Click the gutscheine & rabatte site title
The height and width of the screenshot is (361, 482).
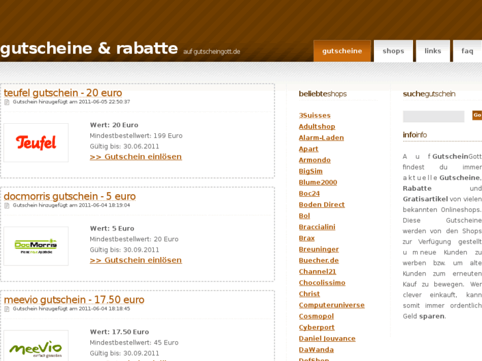coord(89,49)
